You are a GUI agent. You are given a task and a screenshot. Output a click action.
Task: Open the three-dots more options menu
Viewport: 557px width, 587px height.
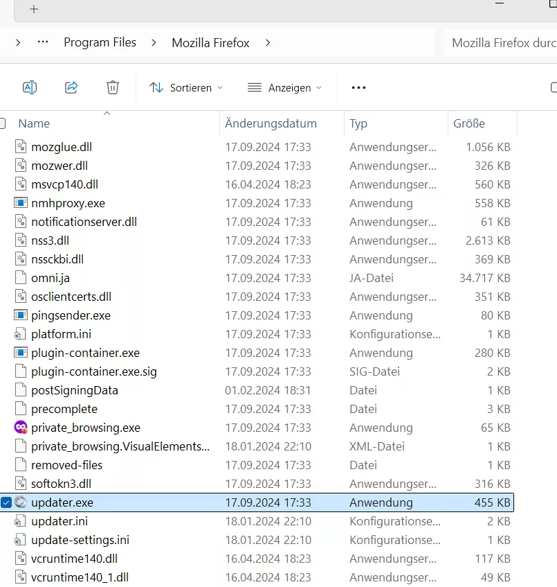pyautogui.click(x=358, y=88)
